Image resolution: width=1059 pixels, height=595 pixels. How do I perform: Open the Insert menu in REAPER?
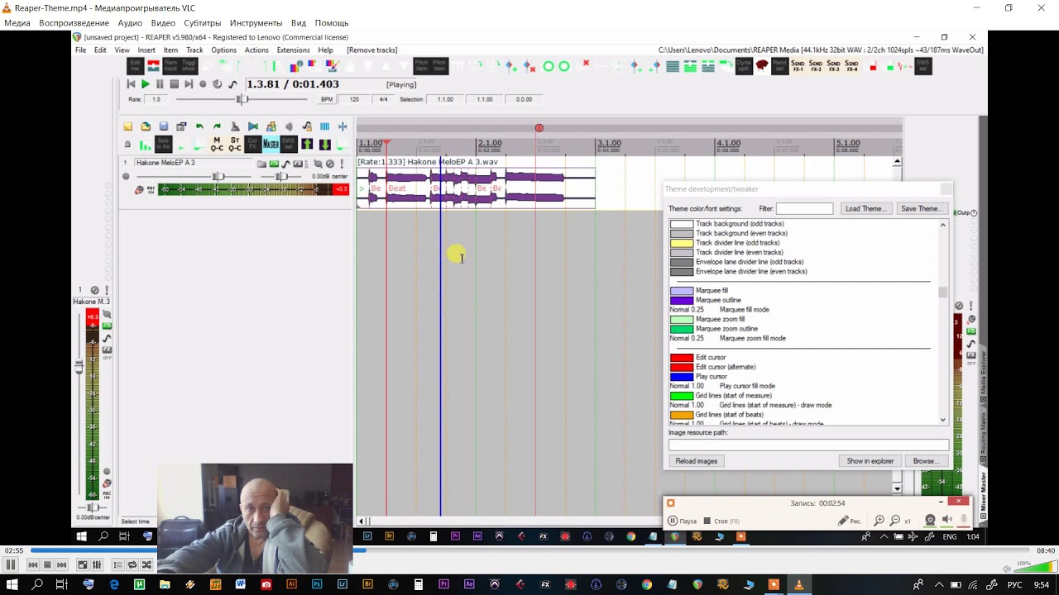[x=146, y=50]
